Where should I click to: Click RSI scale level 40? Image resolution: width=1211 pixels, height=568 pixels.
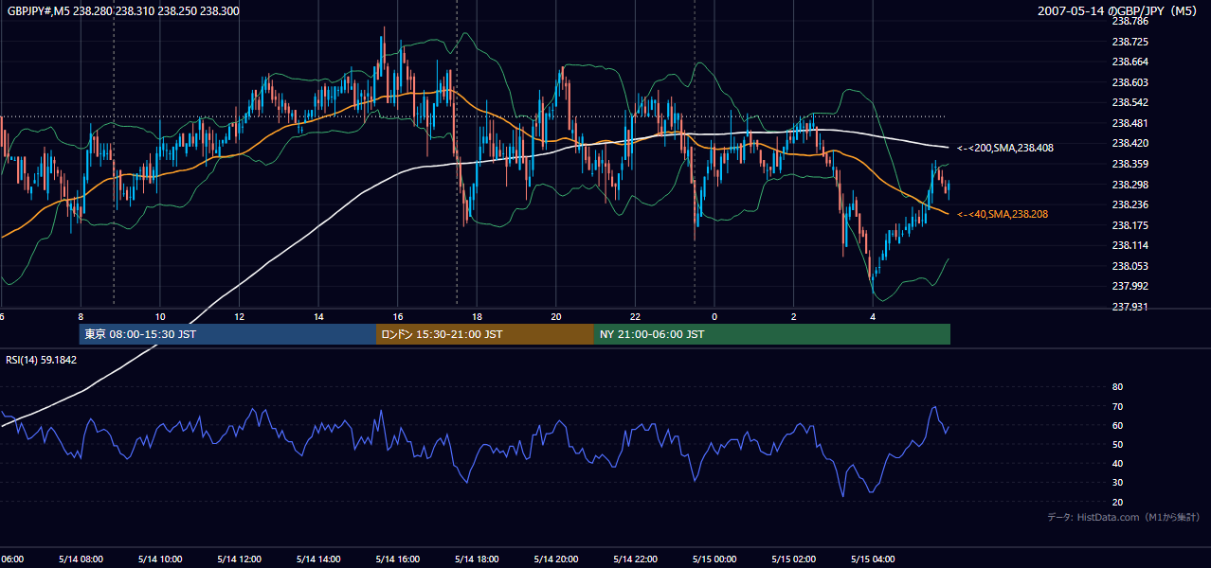pos(1117,464)
